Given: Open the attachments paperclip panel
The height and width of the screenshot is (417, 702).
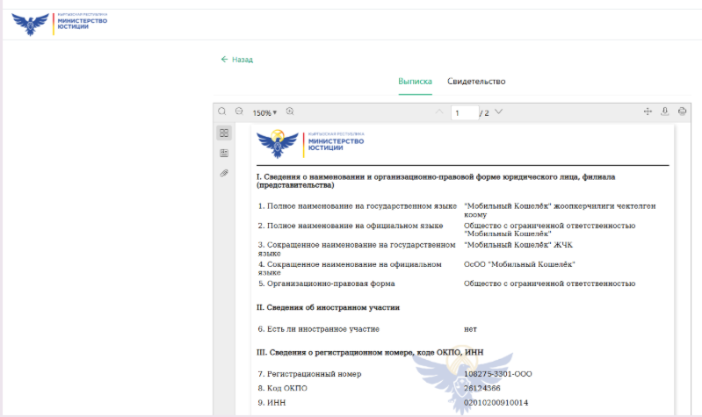Looking at the screenshot, I should (x=224, y=174).
